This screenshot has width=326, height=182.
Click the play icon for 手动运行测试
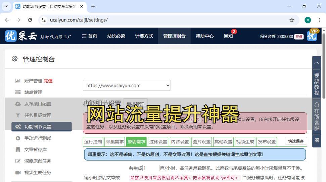point(18,138)
